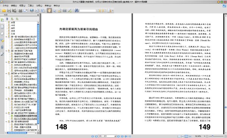Open the 帮助 menu
Image resolution: width=227 pixels, height=138 pixels.
(57, 6)
